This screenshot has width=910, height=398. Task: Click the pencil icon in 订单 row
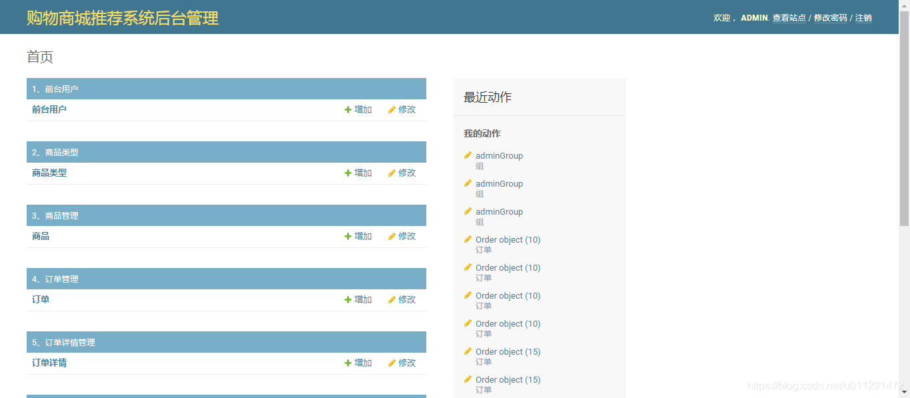click(x=392, y=299)
